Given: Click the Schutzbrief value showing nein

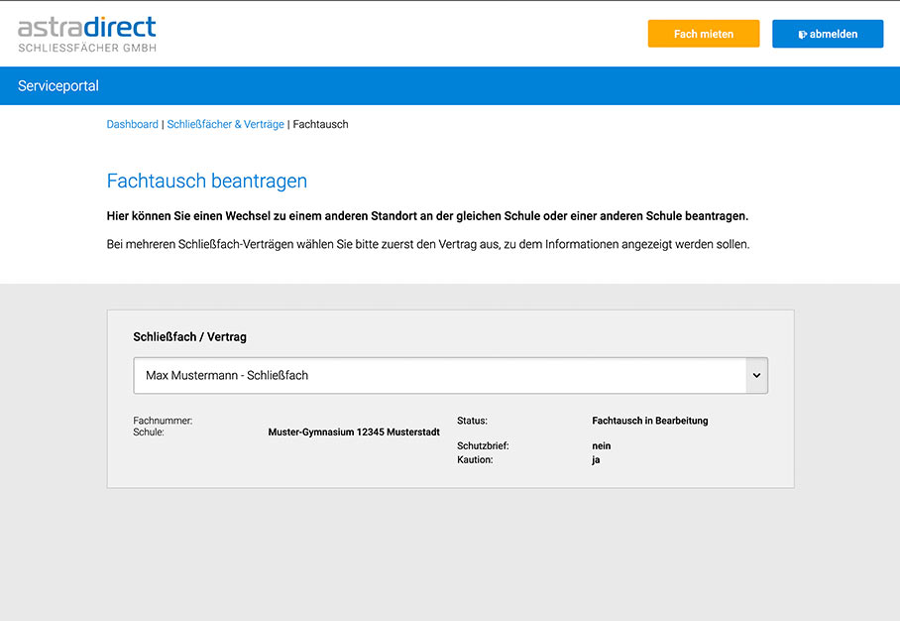Looking at the screenshot, I should point(601,445).
